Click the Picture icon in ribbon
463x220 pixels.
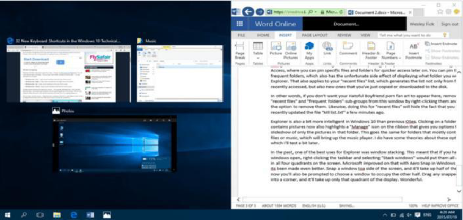(x=275, y=49)
